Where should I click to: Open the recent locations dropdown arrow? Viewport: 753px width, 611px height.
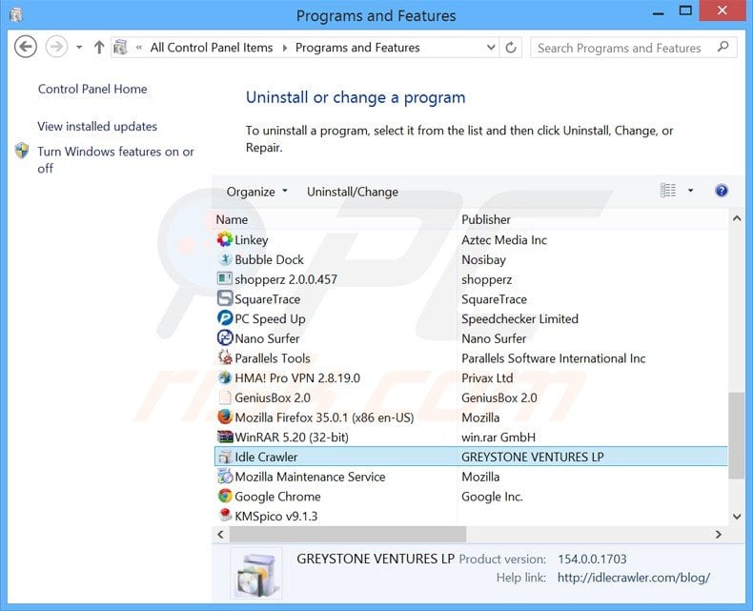79,47
